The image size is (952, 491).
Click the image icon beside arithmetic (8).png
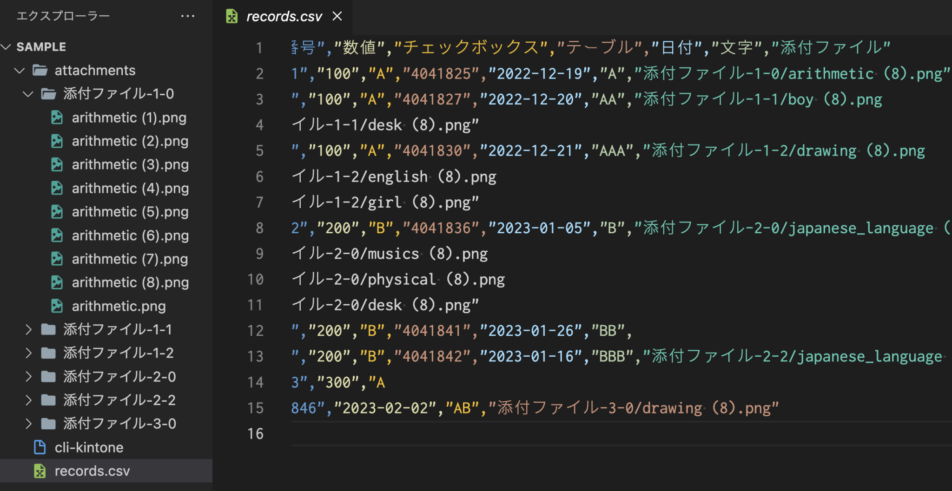57,282
